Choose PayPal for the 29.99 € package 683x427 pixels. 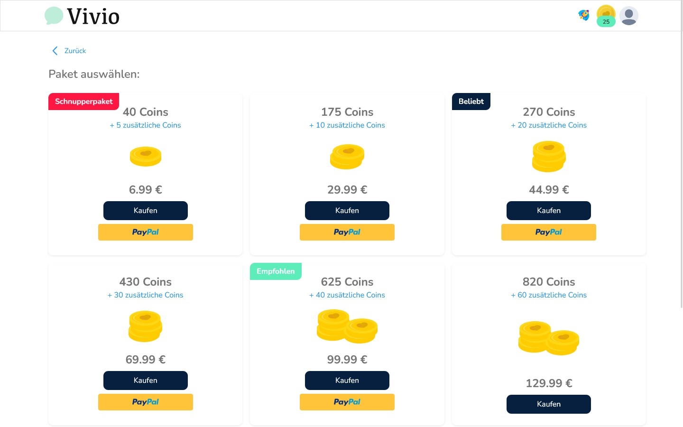point(347,232)
